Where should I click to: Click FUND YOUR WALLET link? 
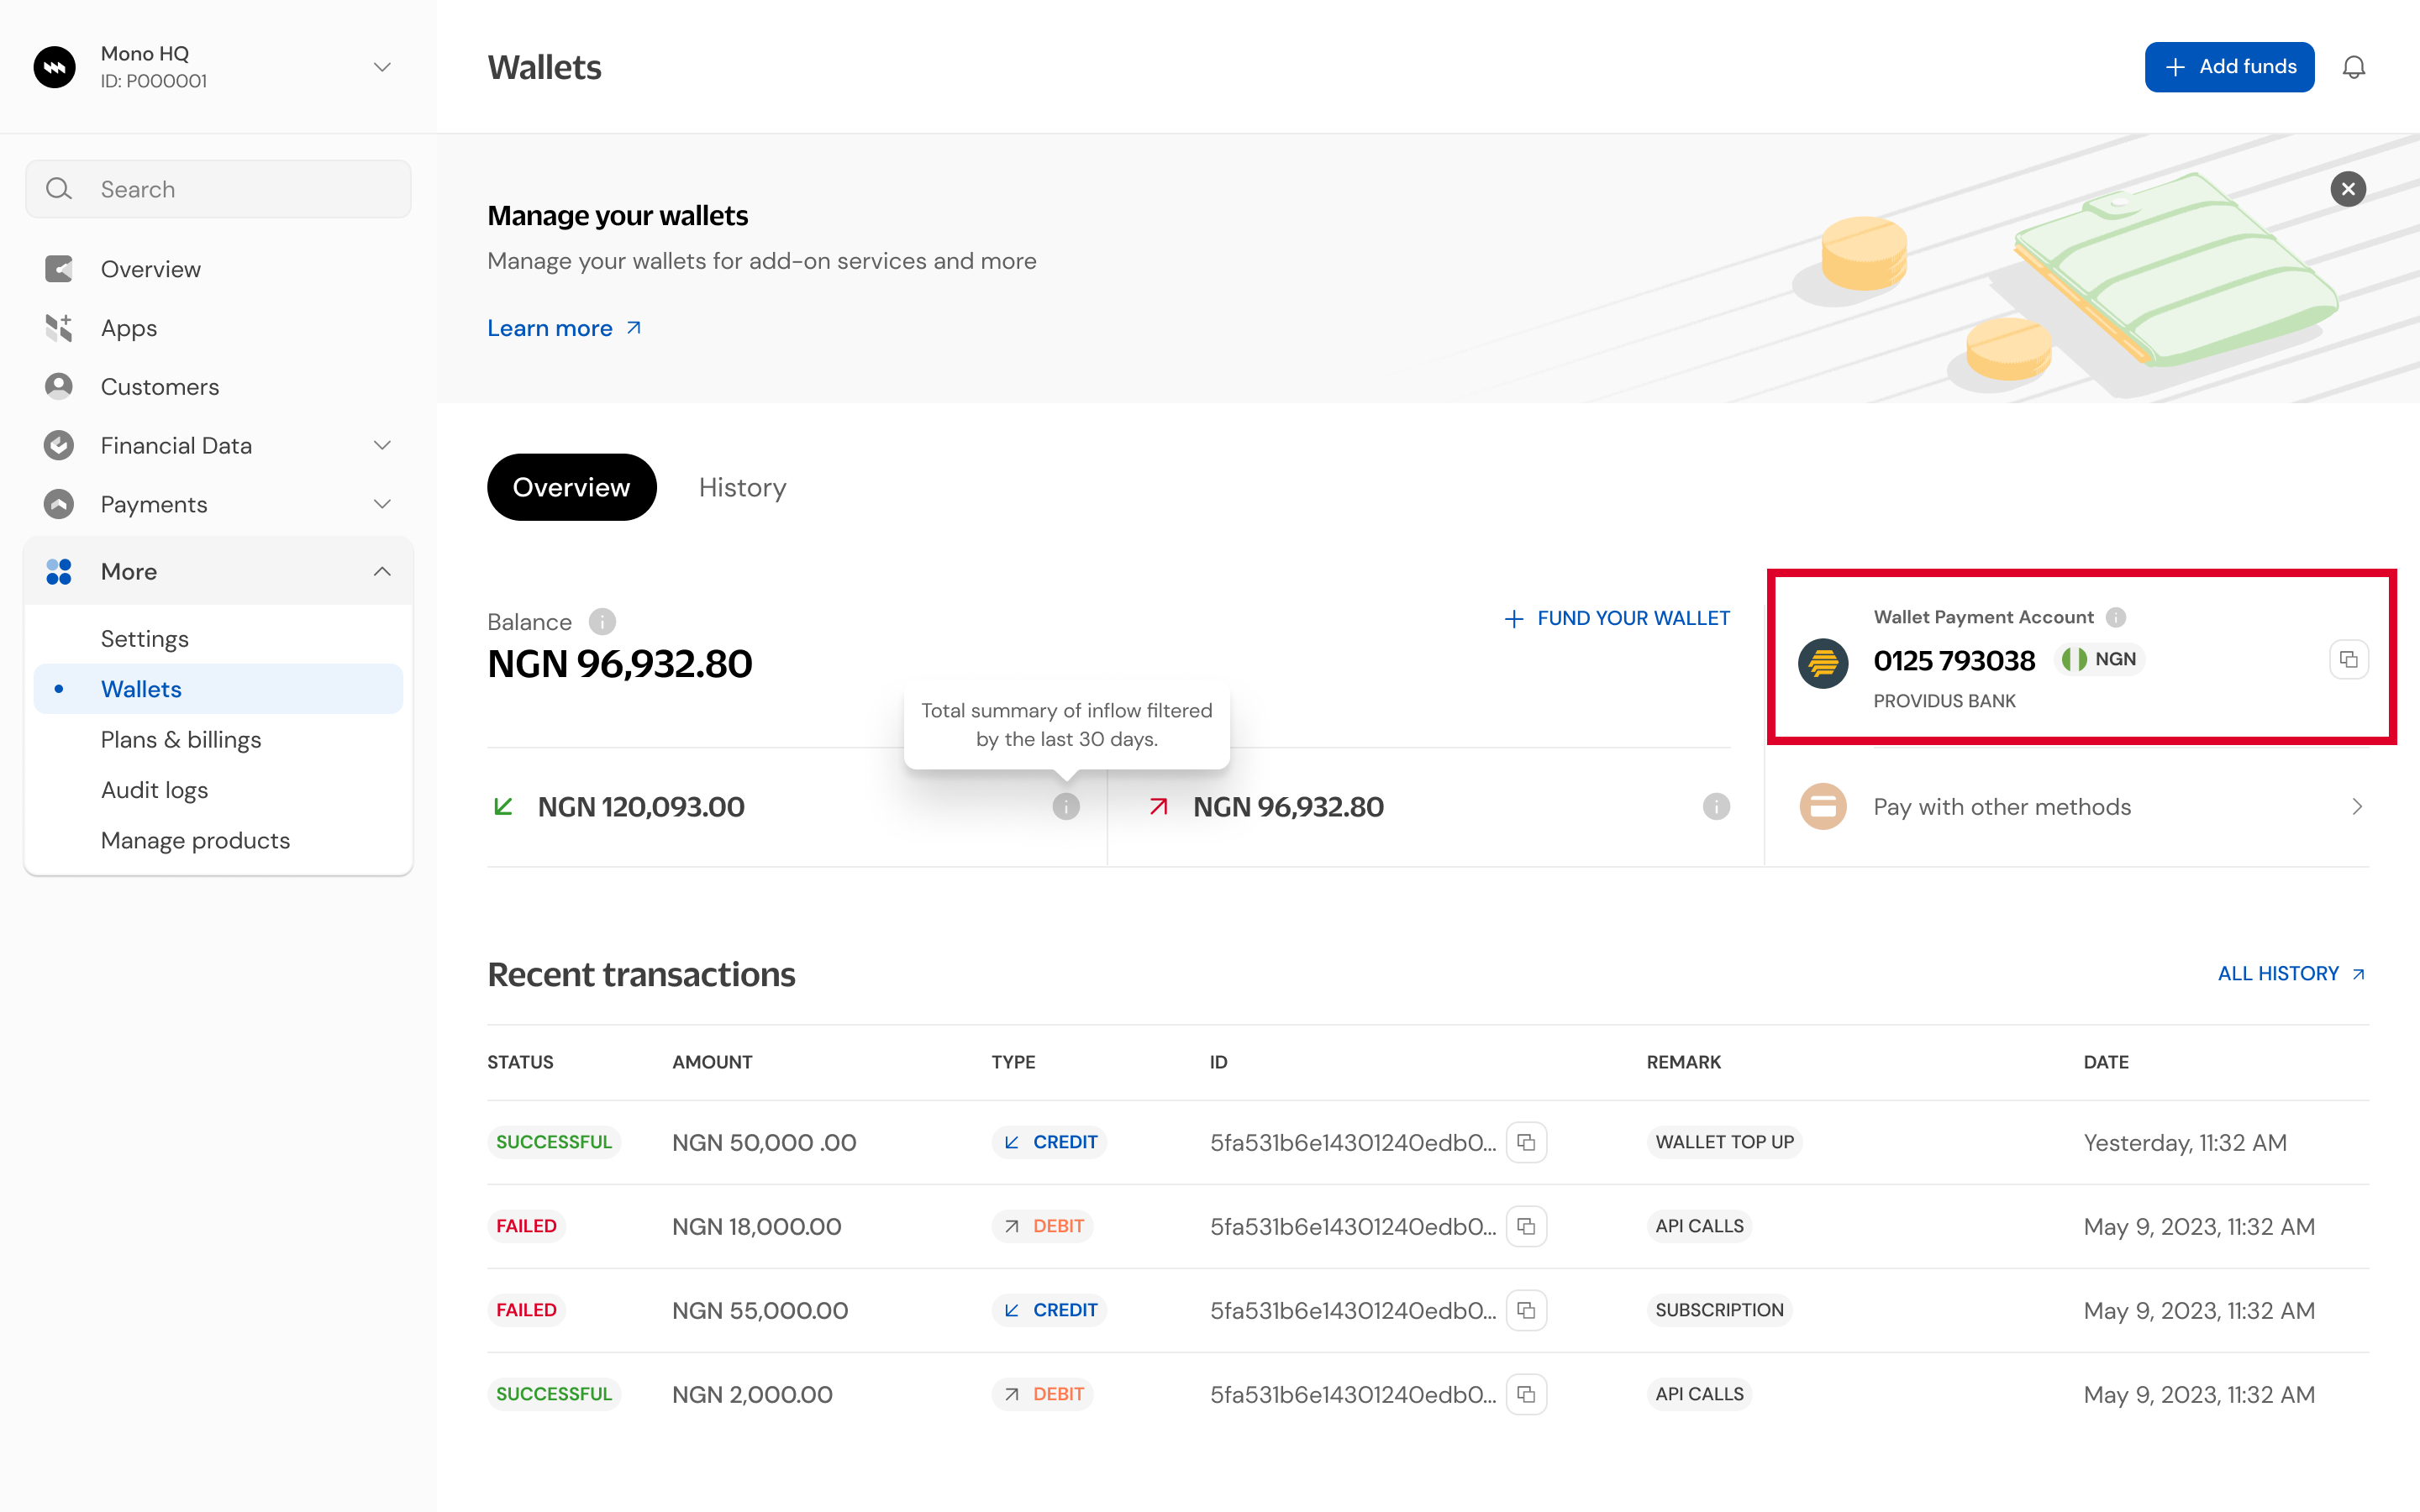tap(1617, 618)
